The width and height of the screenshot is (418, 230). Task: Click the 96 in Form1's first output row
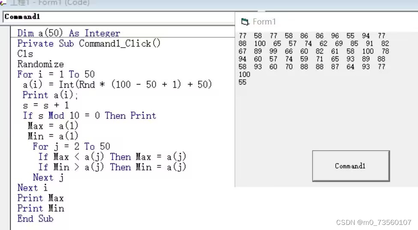335,36
